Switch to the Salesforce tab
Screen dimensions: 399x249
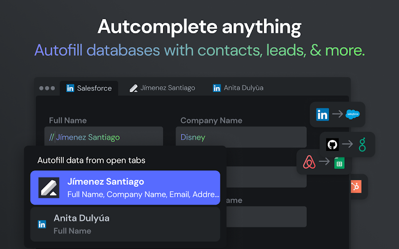click(x=89, y=88)
